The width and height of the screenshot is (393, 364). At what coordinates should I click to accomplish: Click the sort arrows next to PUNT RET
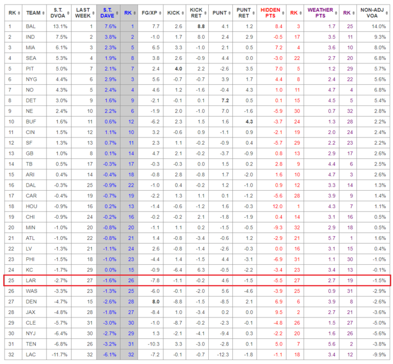coord(253,13)
